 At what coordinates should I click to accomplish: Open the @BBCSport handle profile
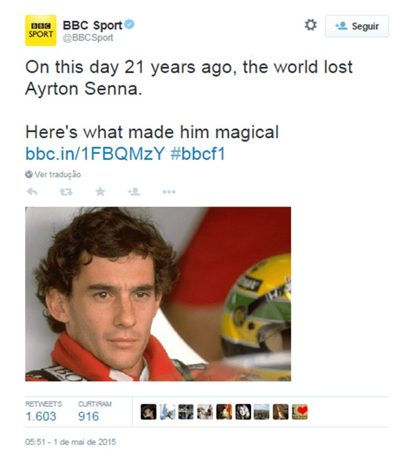88,38
